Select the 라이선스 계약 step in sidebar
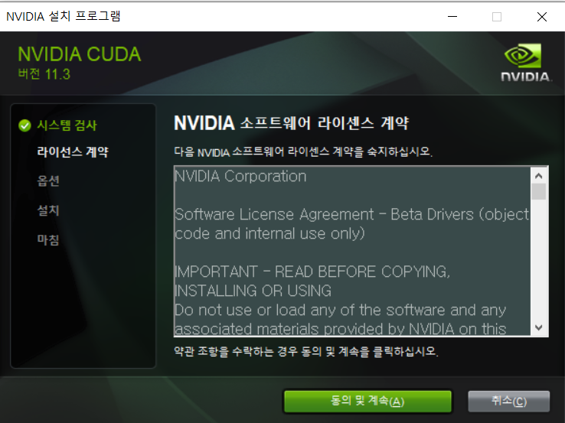The width and height of the screenshot is (565, 423). click(73, 152)
